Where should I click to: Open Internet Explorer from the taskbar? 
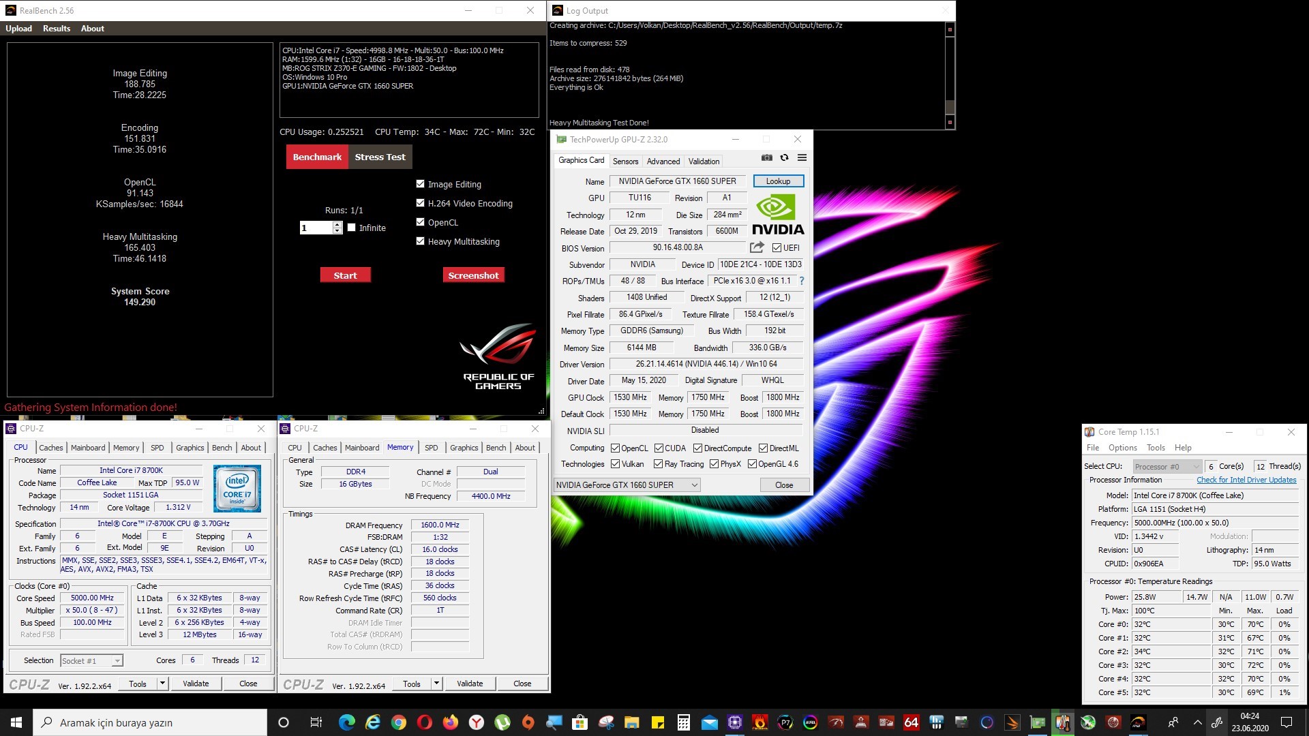pos(372,722)
